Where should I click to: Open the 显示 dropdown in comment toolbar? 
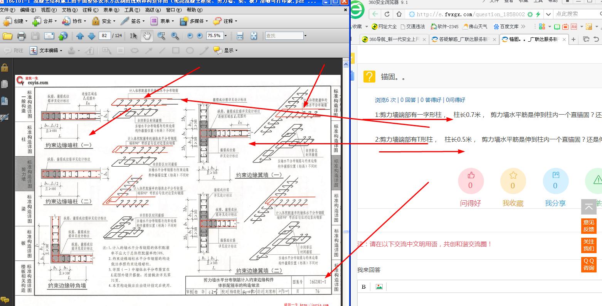coord(225,51)
